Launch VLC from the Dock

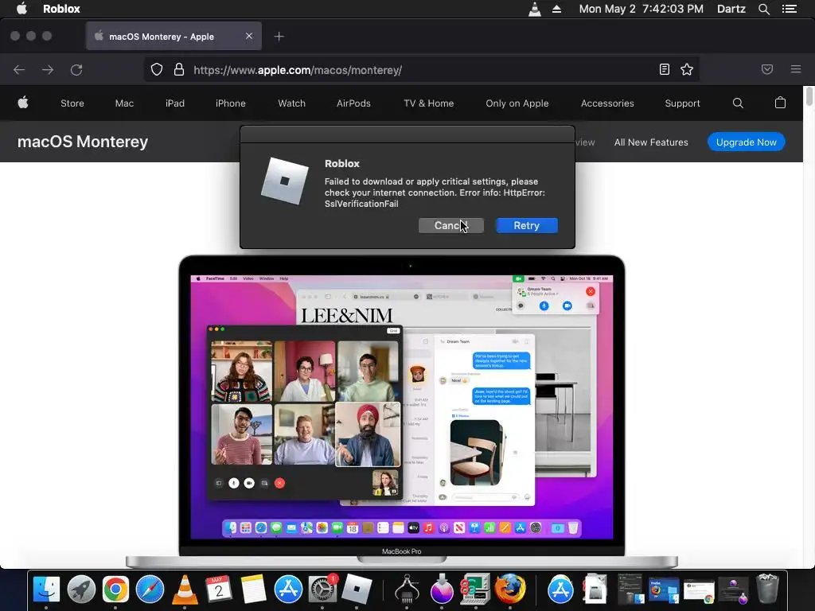[x=184, y=590]
